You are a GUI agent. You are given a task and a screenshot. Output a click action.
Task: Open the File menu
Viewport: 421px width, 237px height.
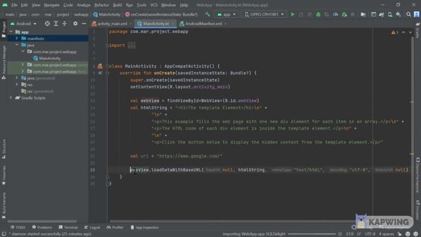[x=14, y=5]
